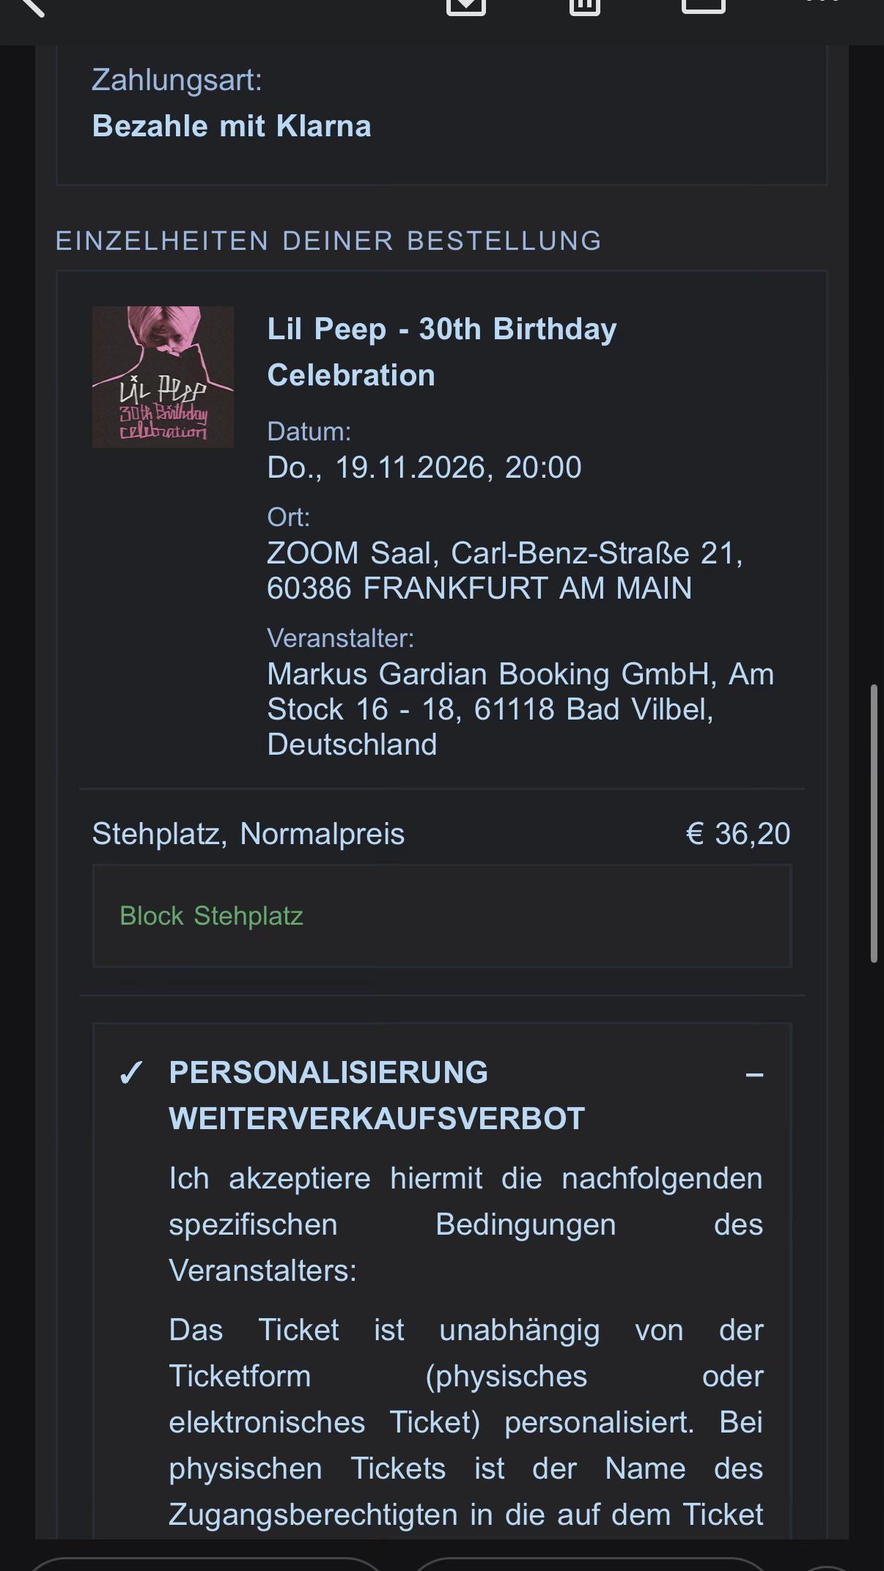Image resolution: width=884 pixels, height=1571 pixels.
Task: Select the Lil Peep 30th Birthday Celebration title
Action: tap(442, 352)
